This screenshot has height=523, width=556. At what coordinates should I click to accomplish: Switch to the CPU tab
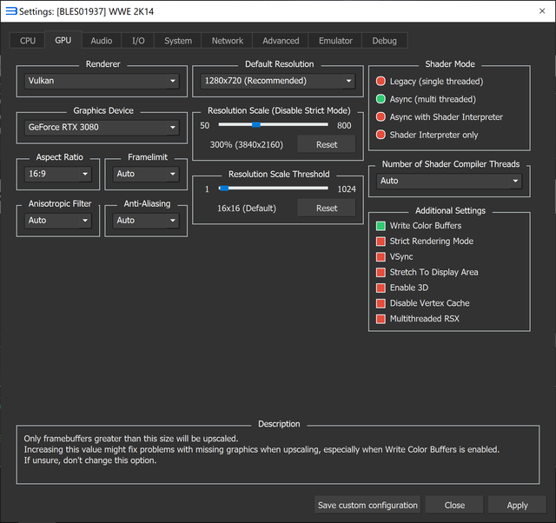(28, 41)
